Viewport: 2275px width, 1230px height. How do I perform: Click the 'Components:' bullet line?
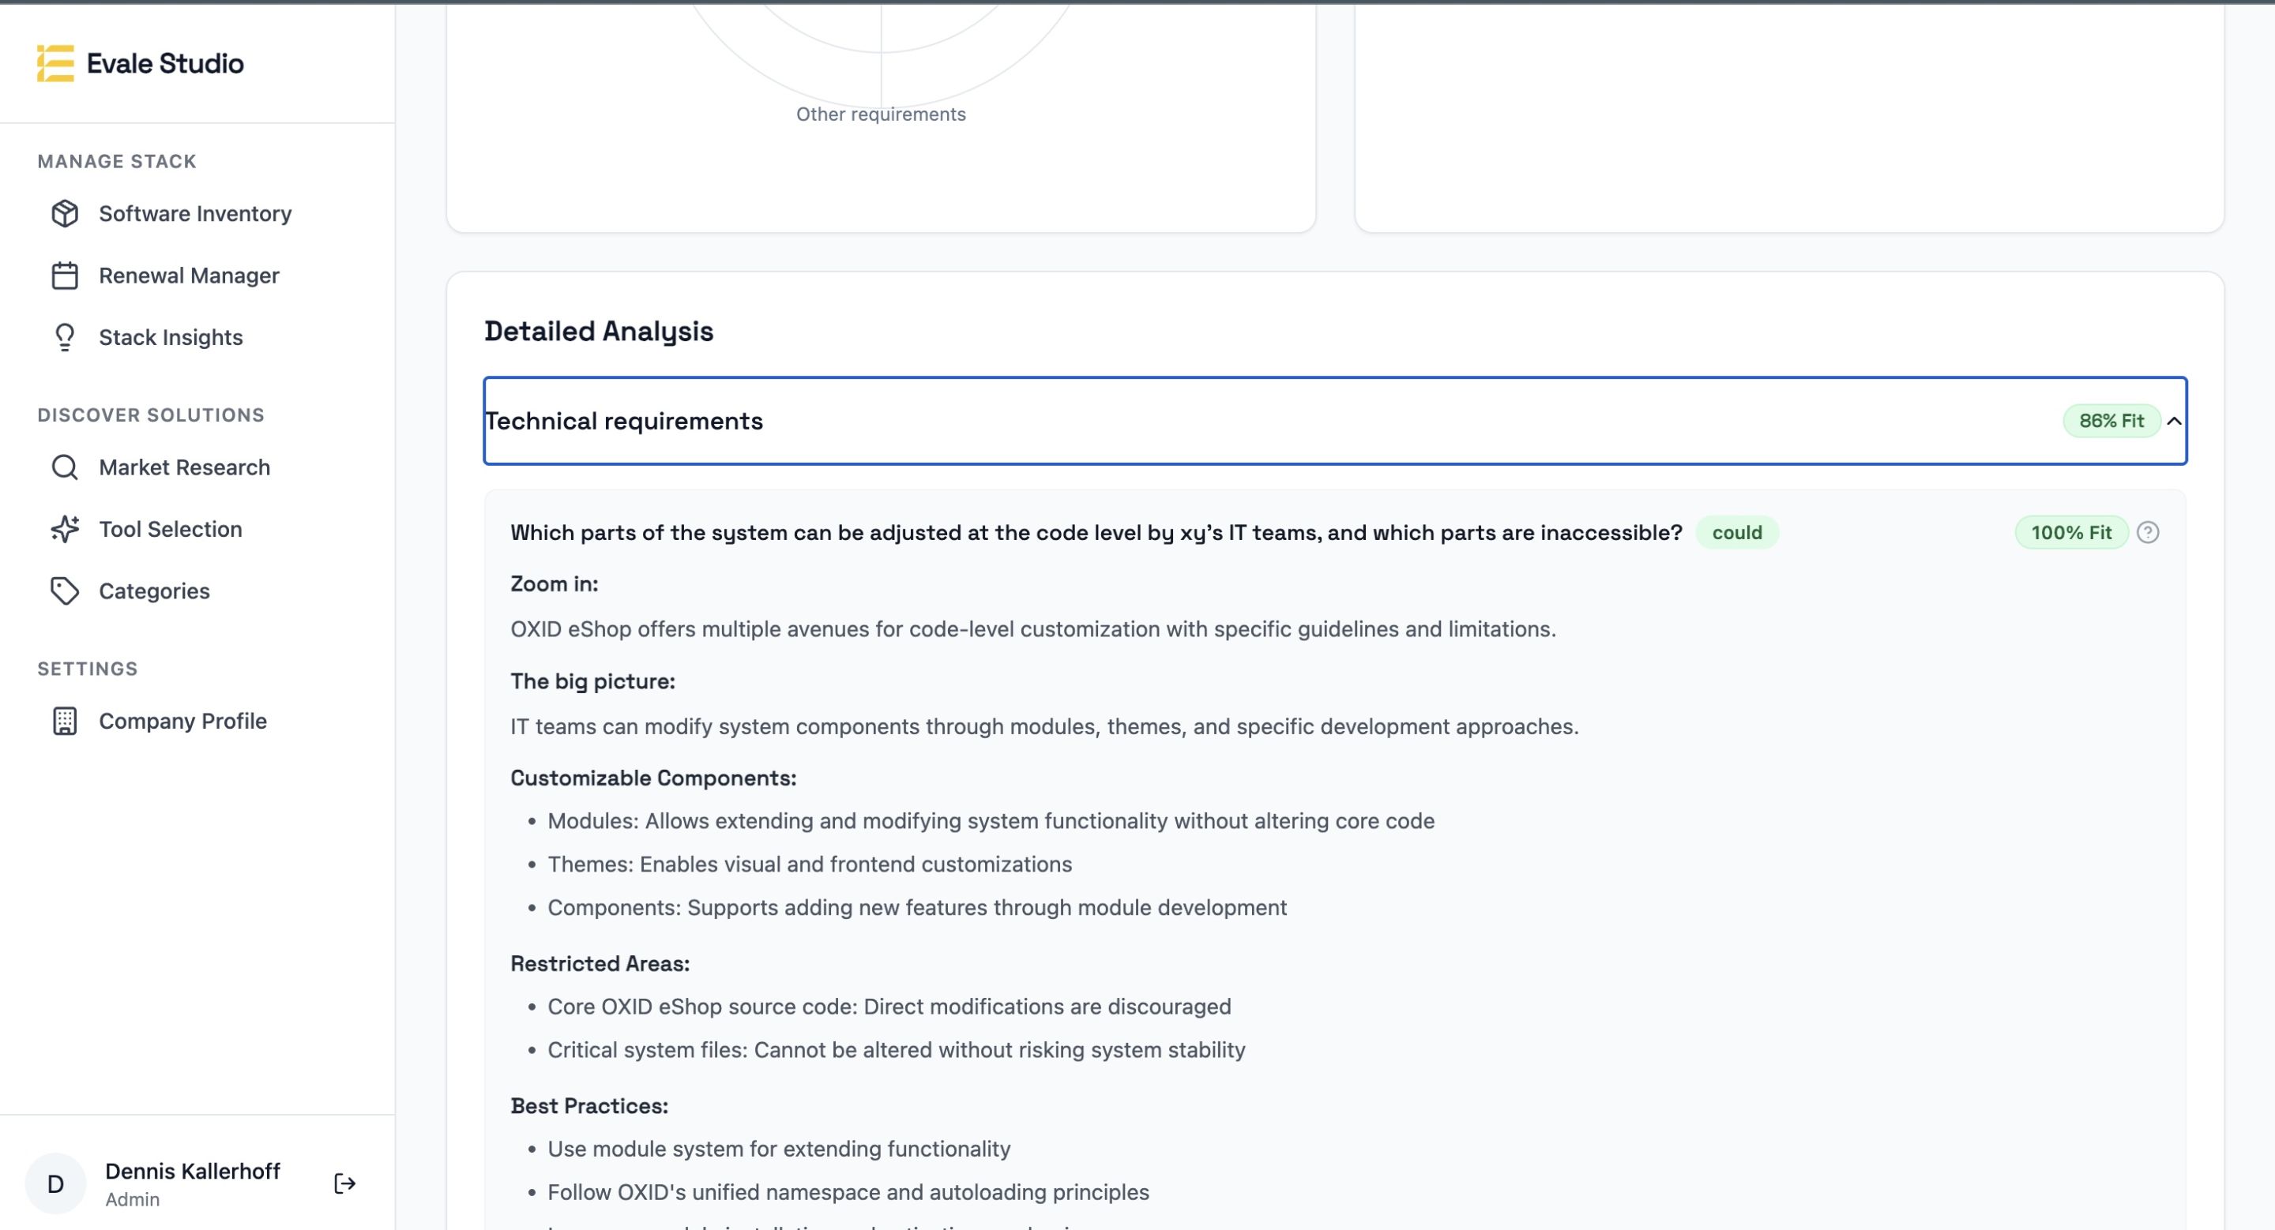pyautogui.click(x=916, y=908)
